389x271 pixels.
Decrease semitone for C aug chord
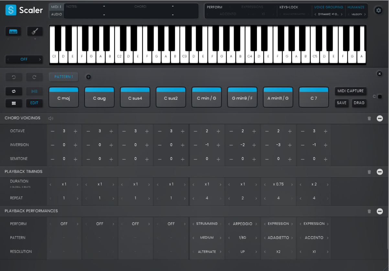point(88,159)
